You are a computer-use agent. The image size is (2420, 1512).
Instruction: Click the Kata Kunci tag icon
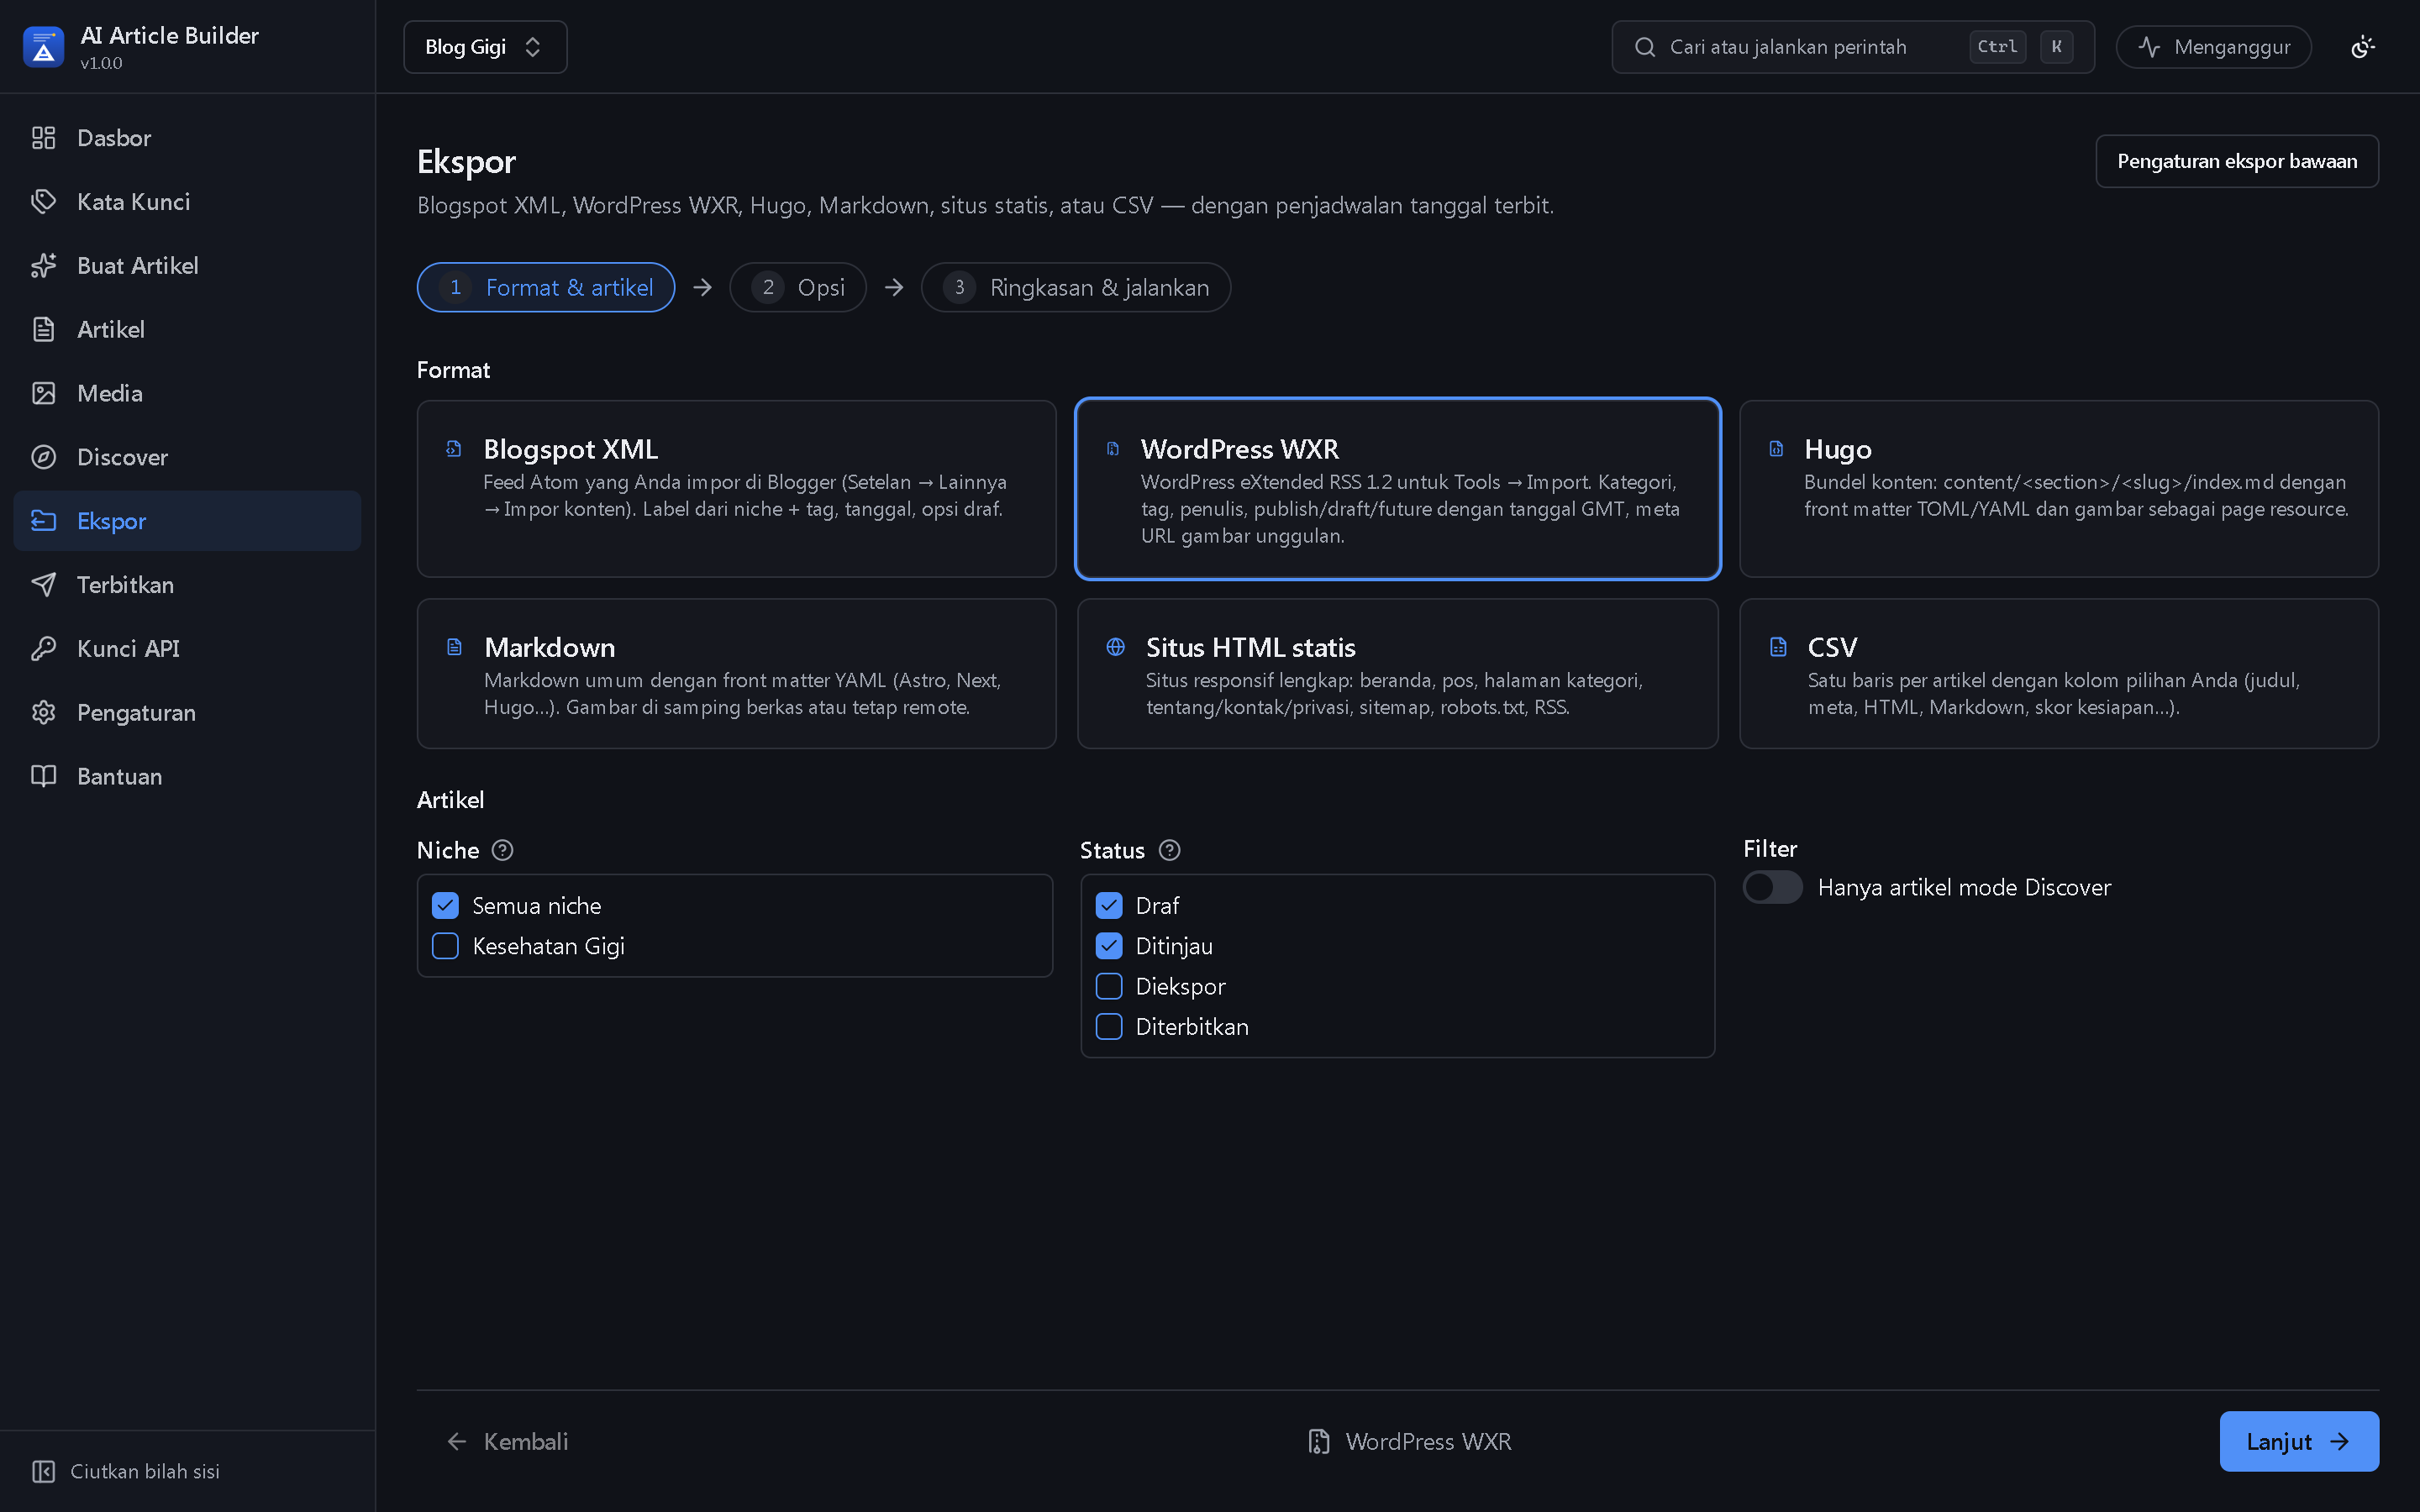[x=43, y=202]
